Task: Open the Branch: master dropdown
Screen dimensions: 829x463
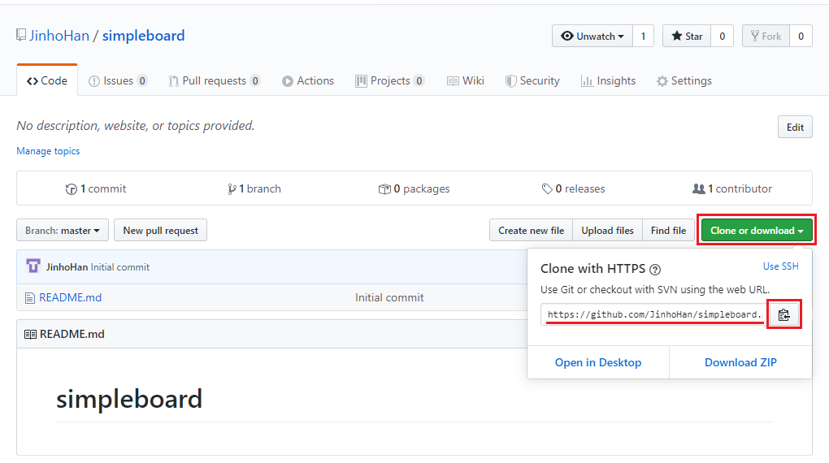Action: tap(63, 231)
